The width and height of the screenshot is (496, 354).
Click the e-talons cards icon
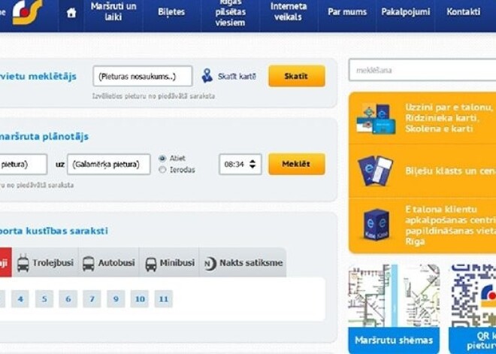point(376,118)
